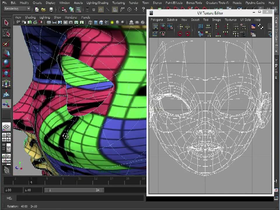Open the Rendering menu set dropdown
Screen dimensions: 280x210
(x=17, y=9)
